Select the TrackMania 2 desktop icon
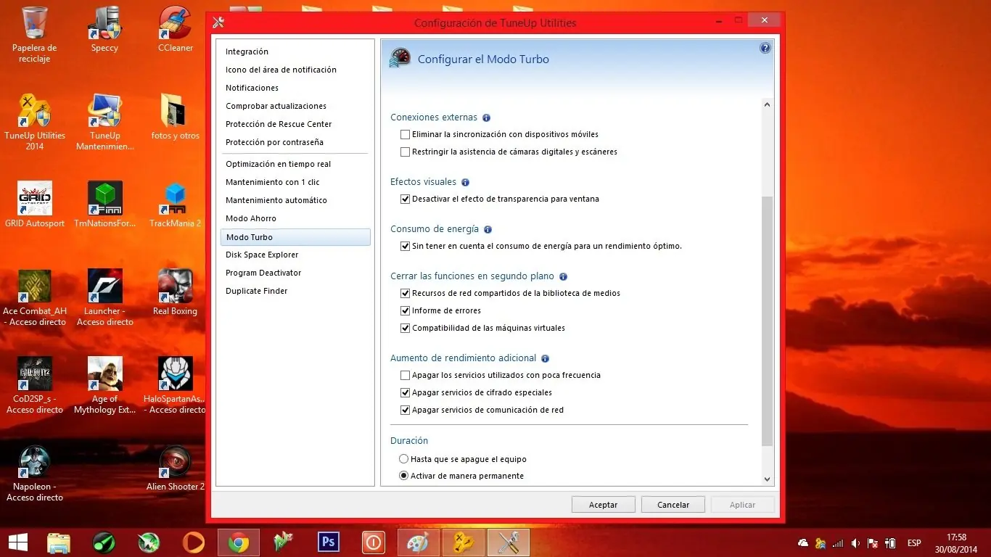The height and width of the screenshot is (557, 991). click(x=176, y=205)
